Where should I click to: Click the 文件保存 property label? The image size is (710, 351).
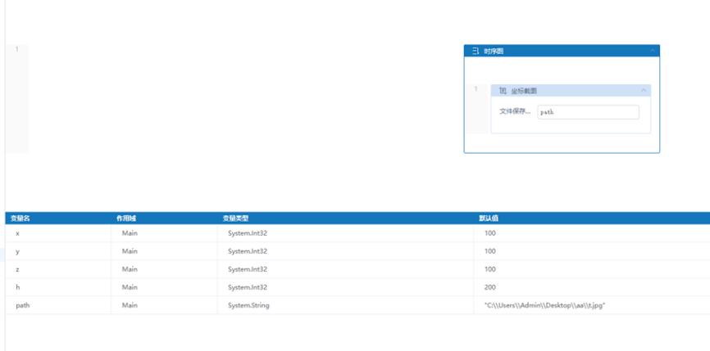[x=515, y=112]
